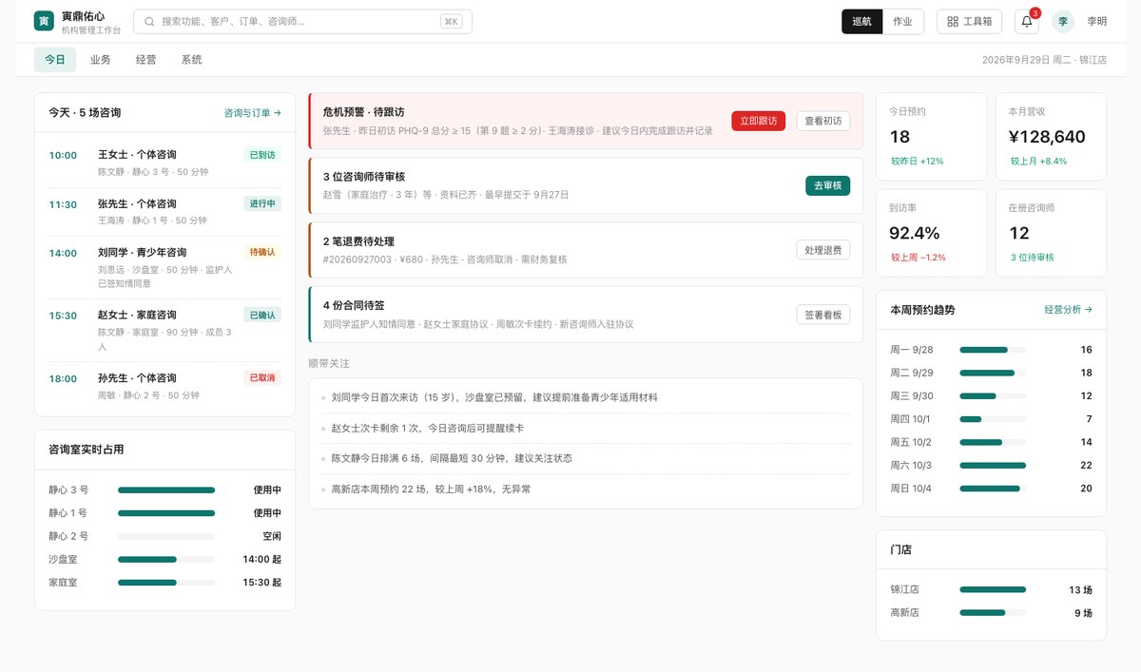Click the 陈文静今日排满 6 场 note
This screenshot has height=672, width=1141.
(x=586, y=458)
